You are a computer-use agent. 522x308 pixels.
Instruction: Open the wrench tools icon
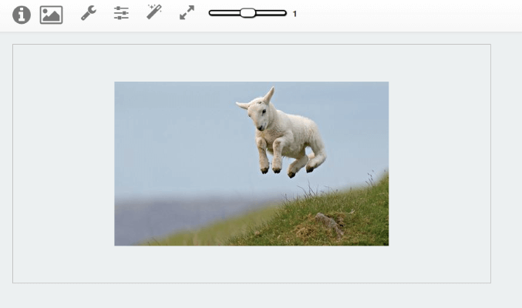(x=89, y=13)
